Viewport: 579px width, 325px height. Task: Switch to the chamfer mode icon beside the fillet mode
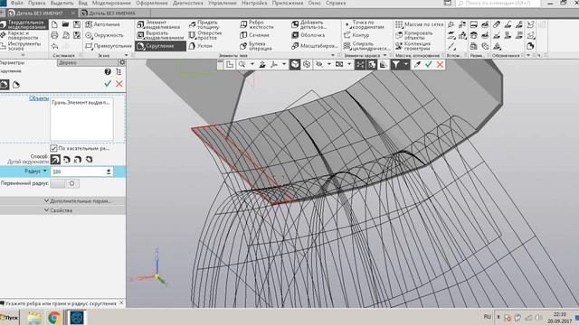pos(16,85)
